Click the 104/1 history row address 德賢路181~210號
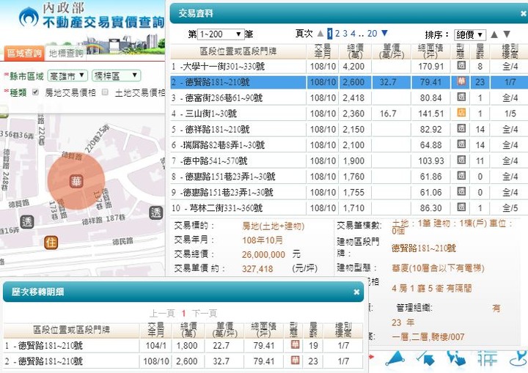 [50, 345]
